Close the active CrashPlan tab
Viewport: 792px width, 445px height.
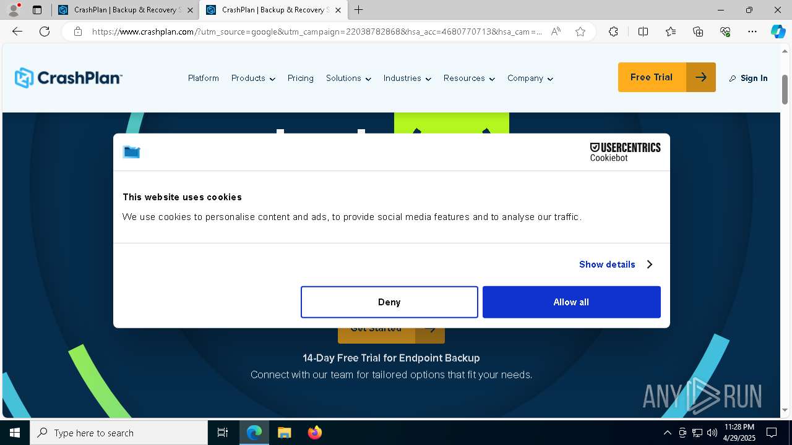[x=338, y=10]
